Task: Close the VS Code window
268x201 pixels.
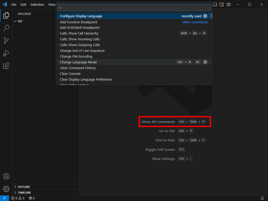Action: [262, 4]
